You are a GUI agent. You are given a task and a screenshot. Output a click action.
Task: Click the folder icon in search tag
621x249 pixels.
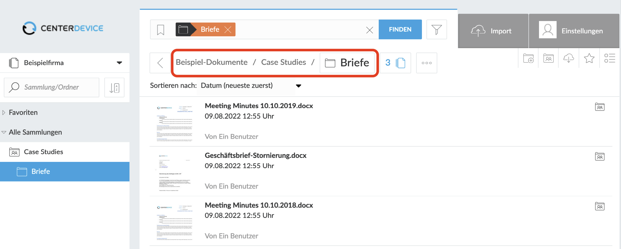coord(183,30)
